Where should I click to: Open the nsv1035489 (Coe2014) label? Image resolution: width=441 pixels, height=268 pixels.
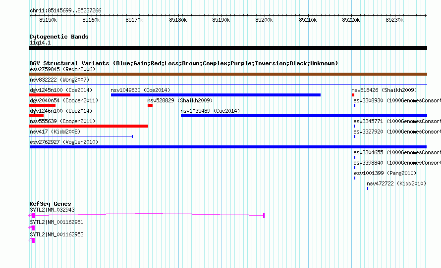click(211, 111)
